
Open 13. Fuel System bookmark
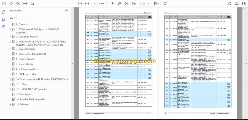click(x=24, y=94)
